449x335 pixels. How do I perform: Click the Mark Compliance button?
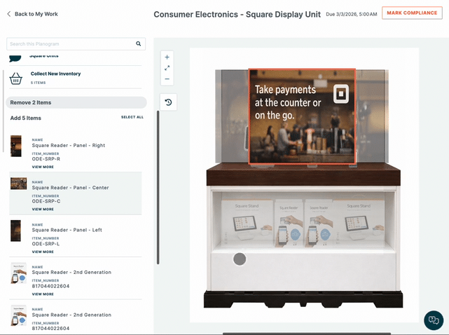[411, 13]
